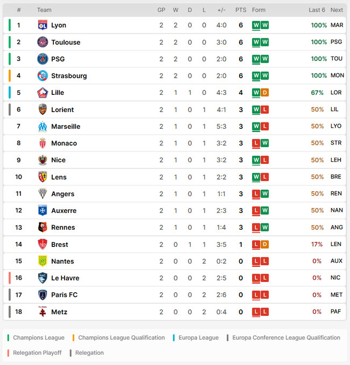Screen dimensions: 350x365
Task: Select the Metz team crest
Action: click(43, 312)
